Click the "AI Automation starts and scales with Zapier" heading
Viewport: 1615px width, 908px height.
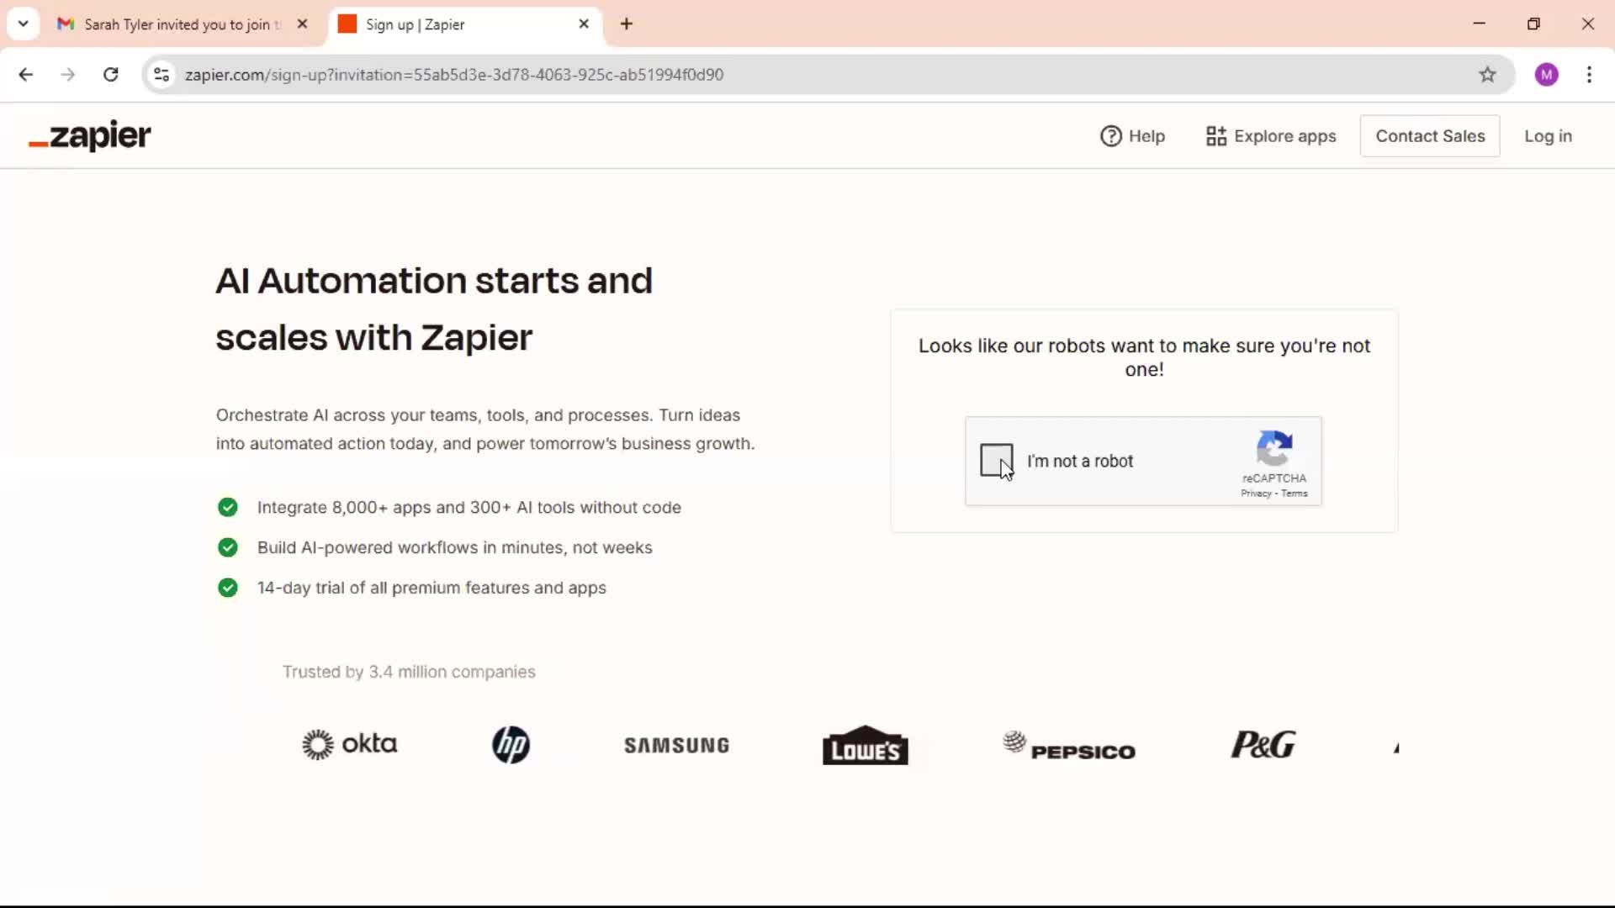click(x=434, y=309)
